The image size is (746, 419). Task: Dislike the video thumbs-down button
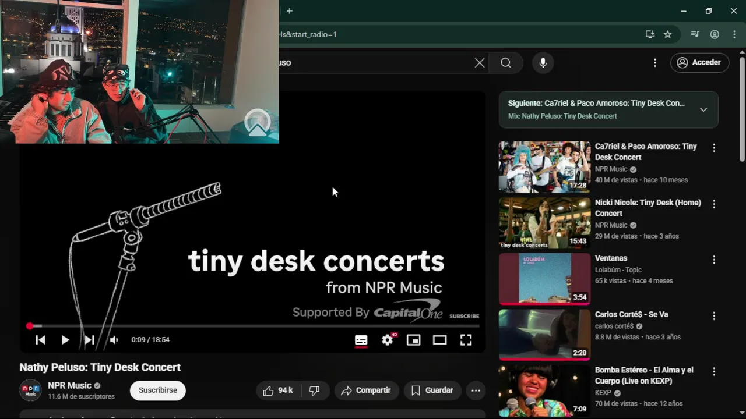tap(315, 390)
